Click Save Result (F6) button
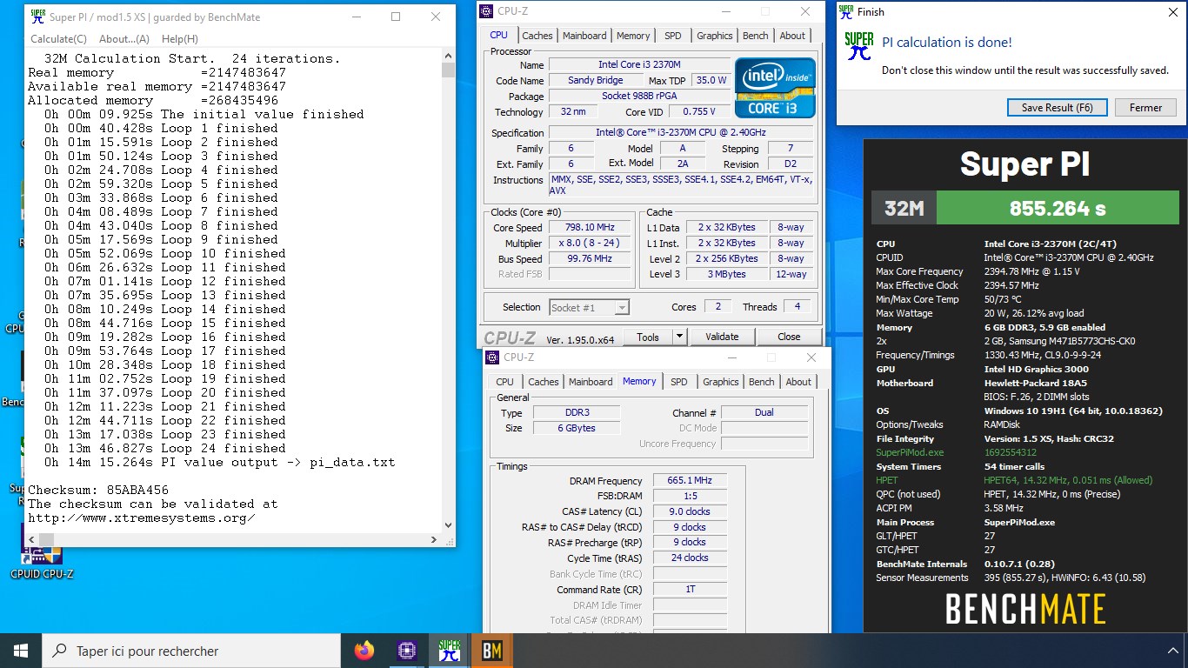The image size is (1188, 668). click(1057, 108)
